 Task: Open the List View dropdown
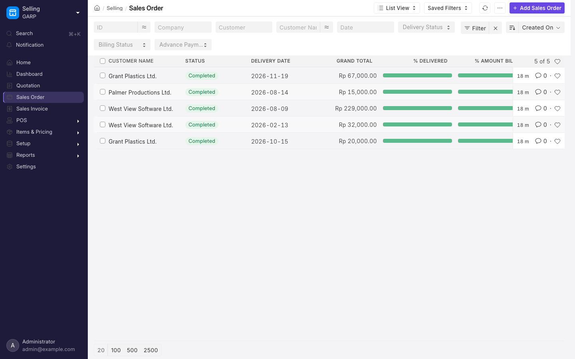[x=397, y=8]
